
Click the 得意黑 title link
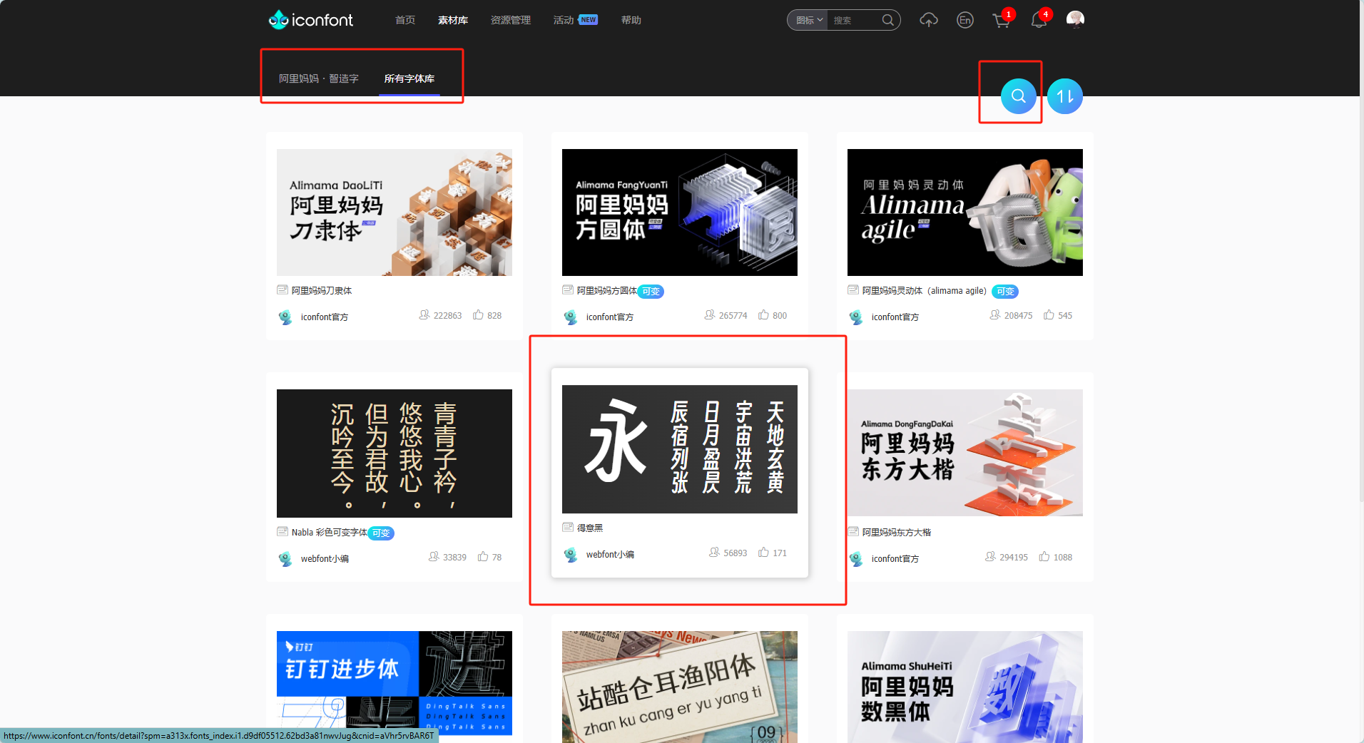(x=590, y=528)
